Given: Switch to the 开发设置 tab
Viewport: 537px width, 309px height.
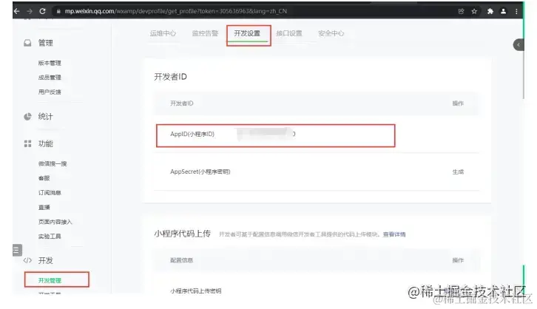Looking at the screenshot, I should click(247, 33).
